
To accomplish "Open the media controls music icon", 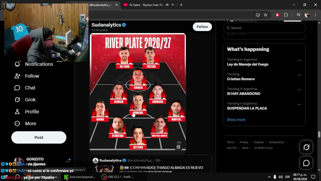I will tap(298, 15).
